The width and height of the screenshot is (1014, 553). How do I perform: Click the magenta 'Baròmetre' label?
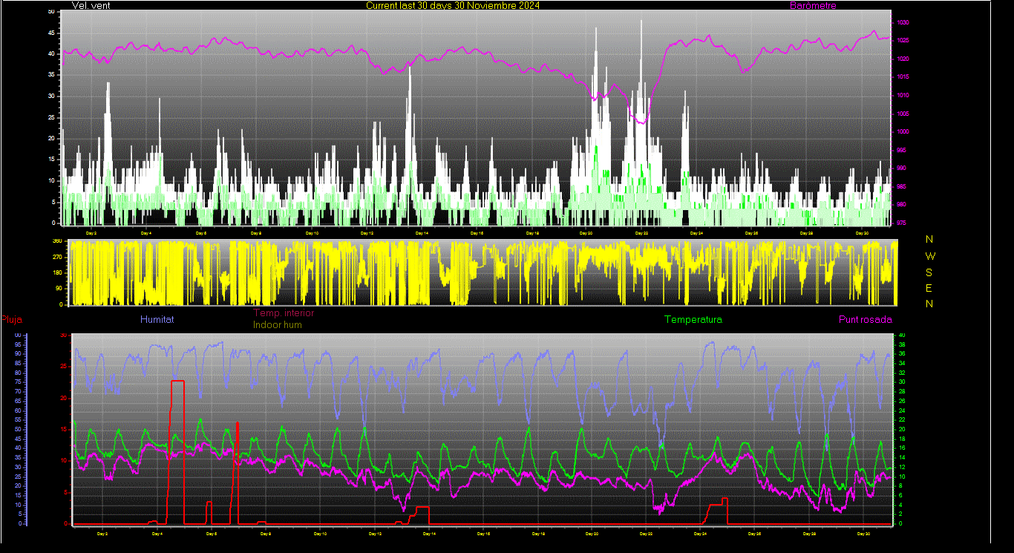[x=813, y=6]
